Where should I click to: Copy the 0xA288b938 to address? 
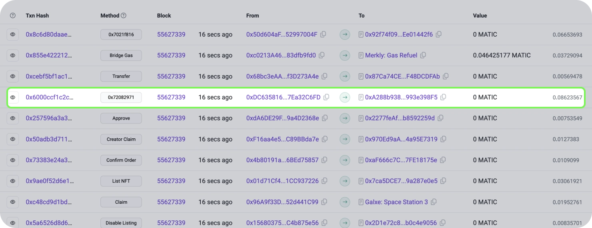tap(443, 97)
